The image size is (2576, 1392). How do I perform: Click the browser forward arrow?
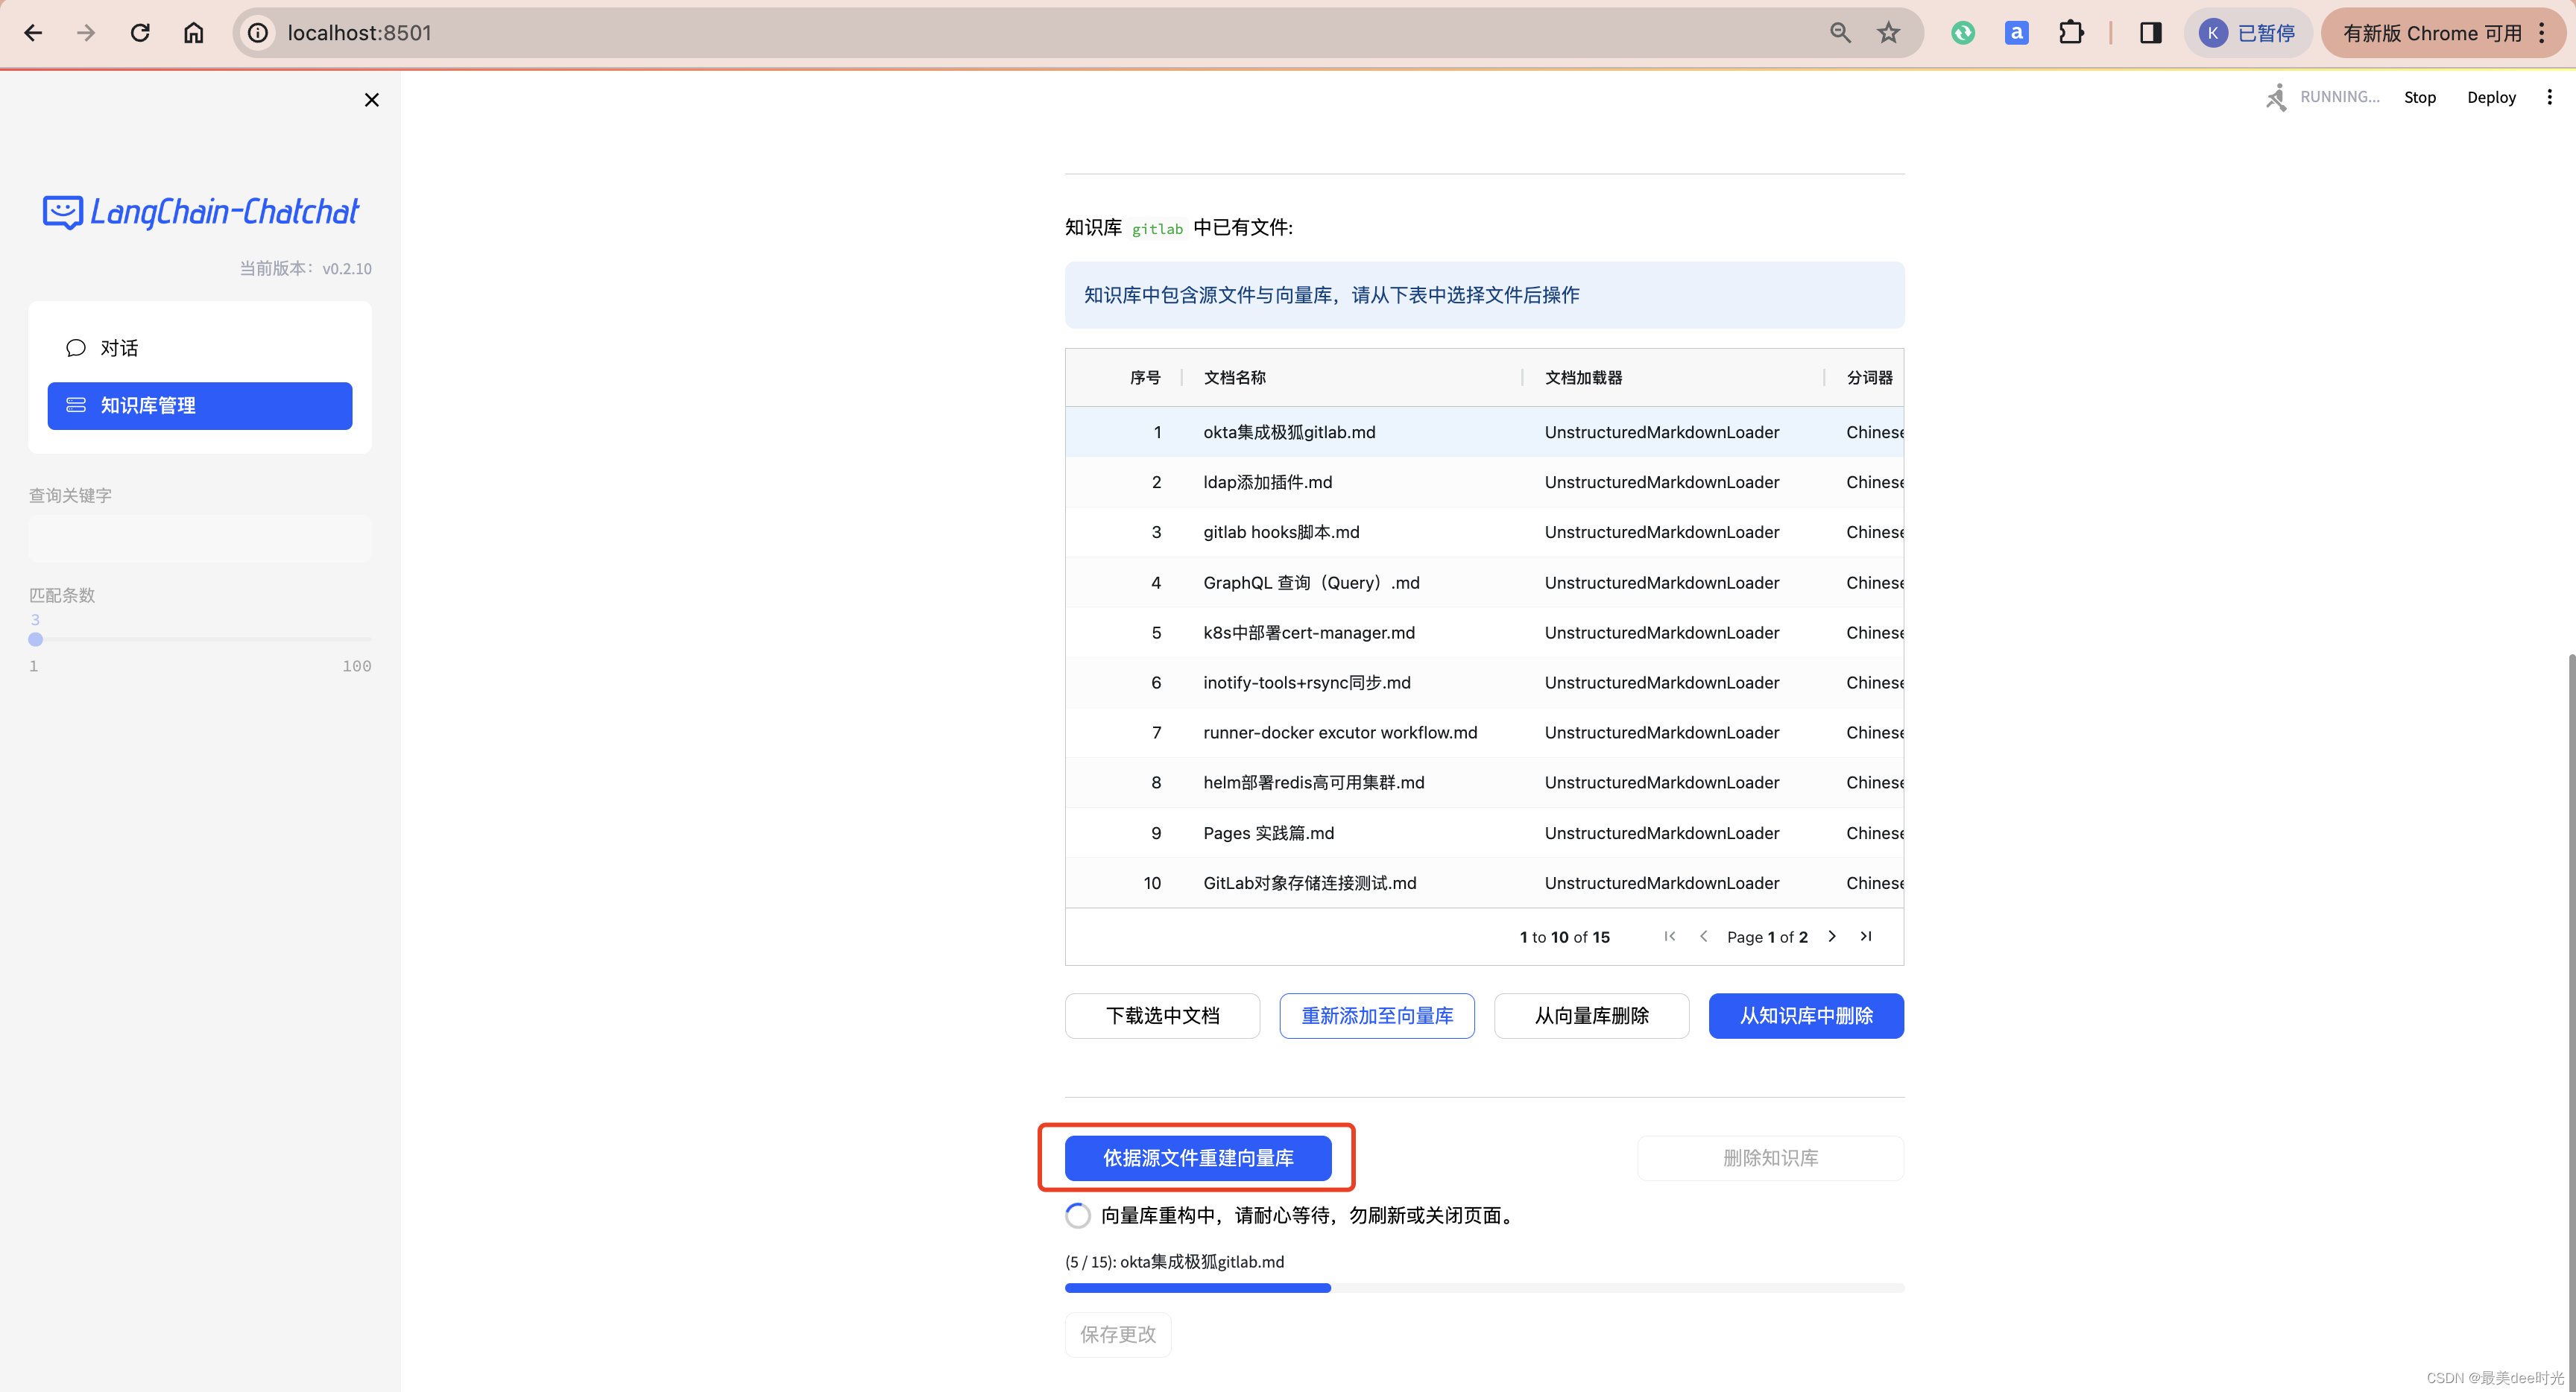click(x=87, y=33)
